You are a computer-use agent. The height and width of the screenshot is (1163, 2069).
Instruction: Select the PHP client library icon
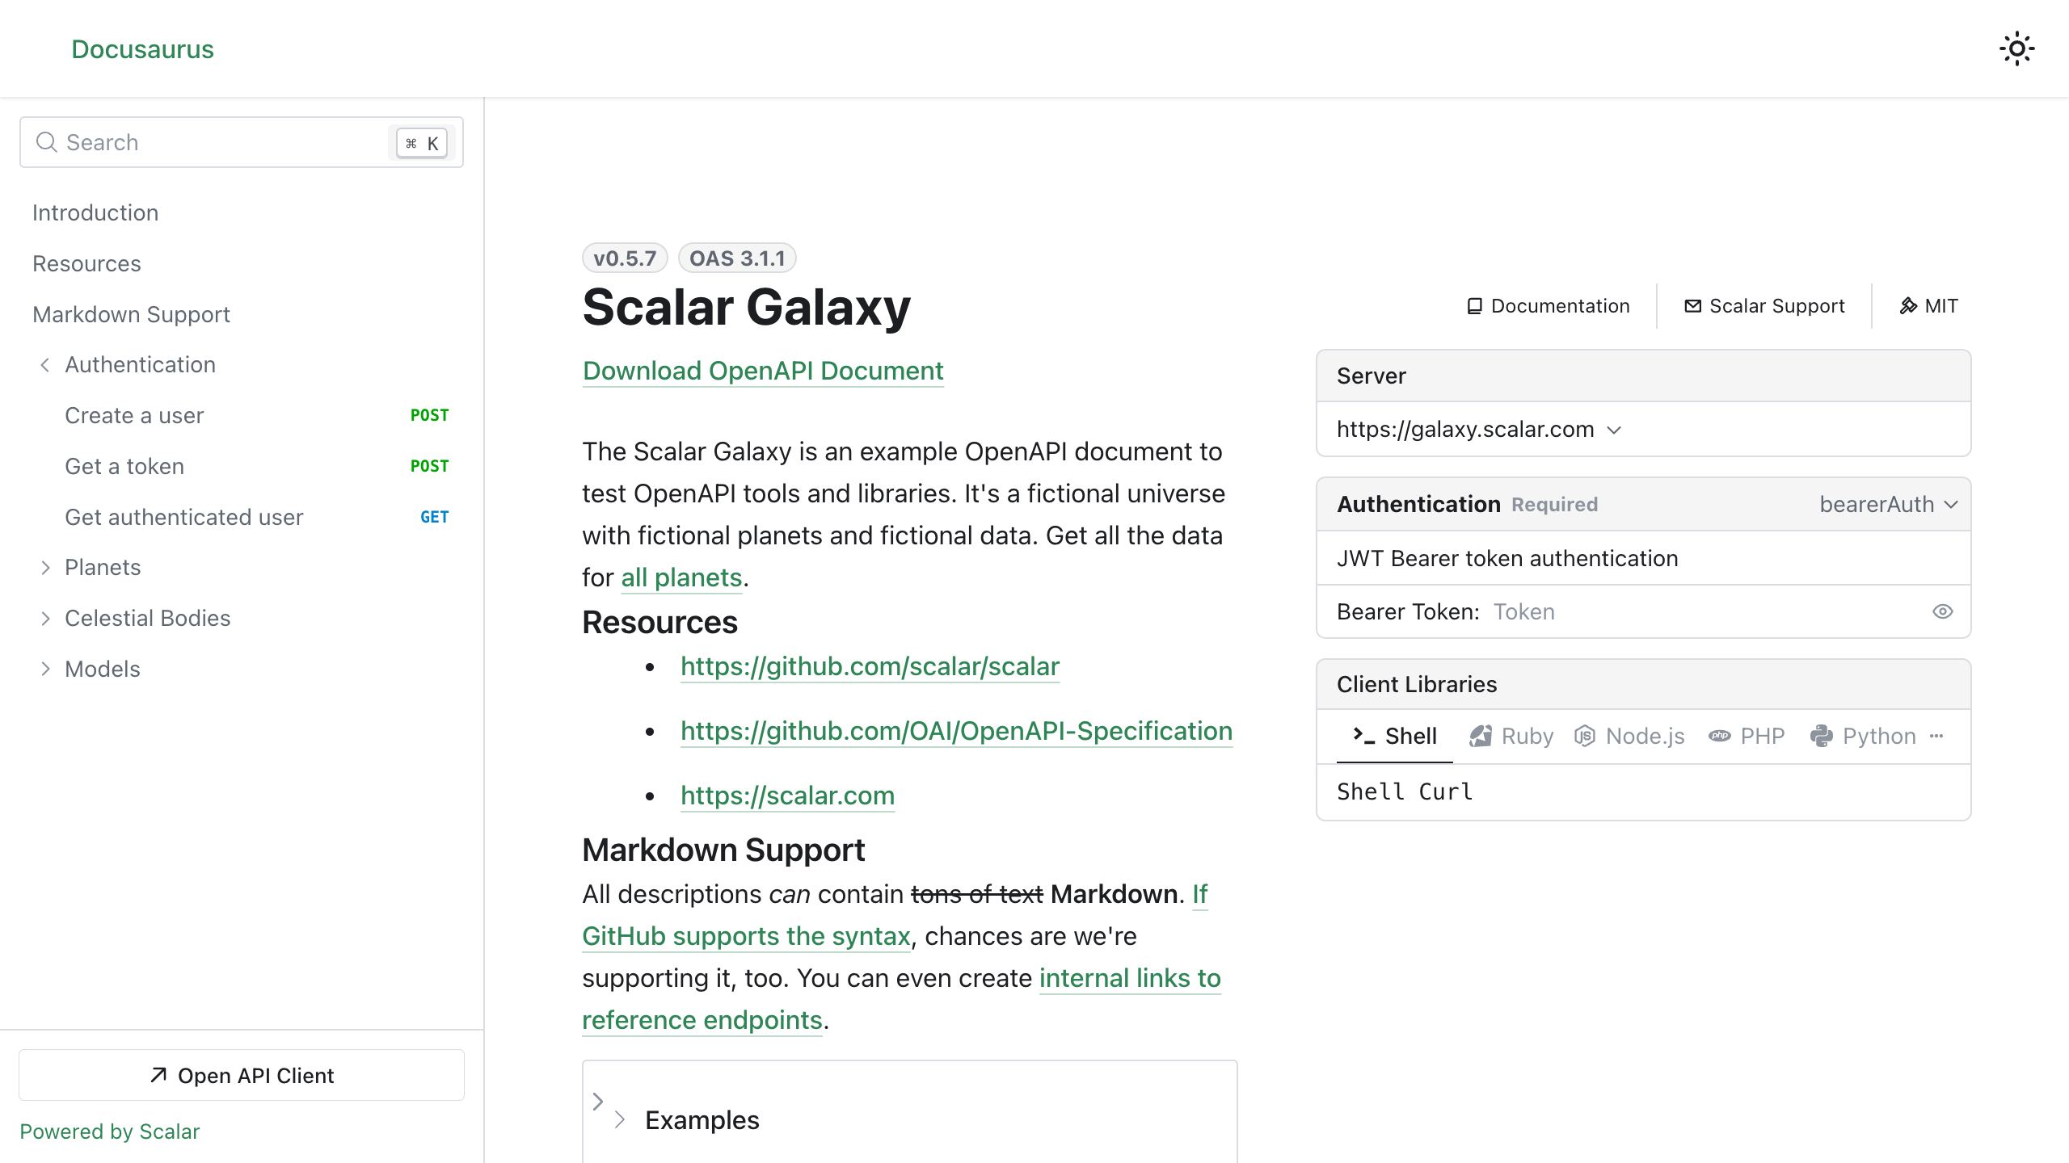coord(1720,736)
